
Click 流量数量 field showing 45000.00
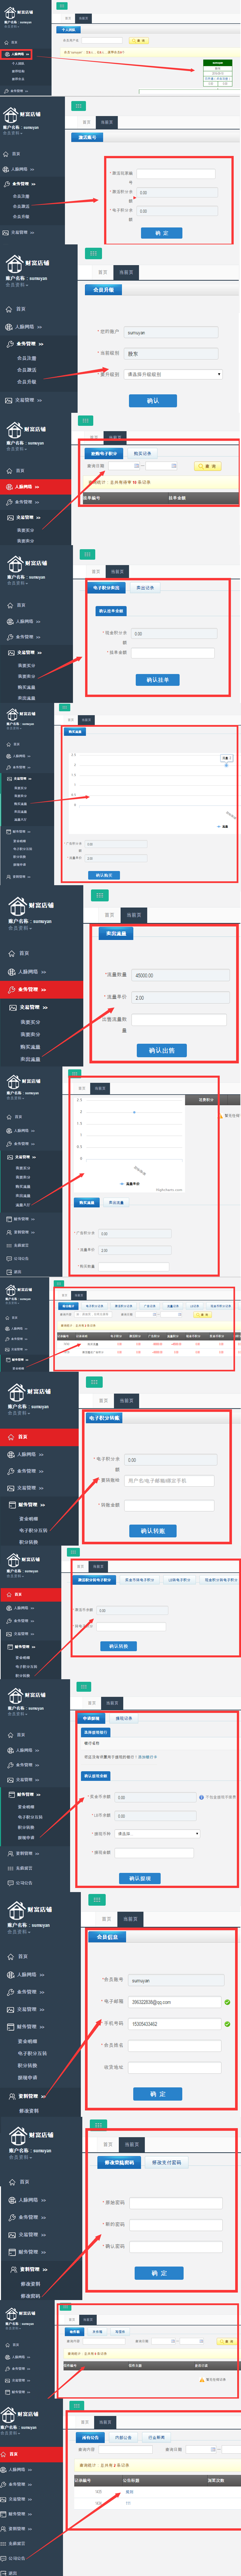tap(180, 975)
